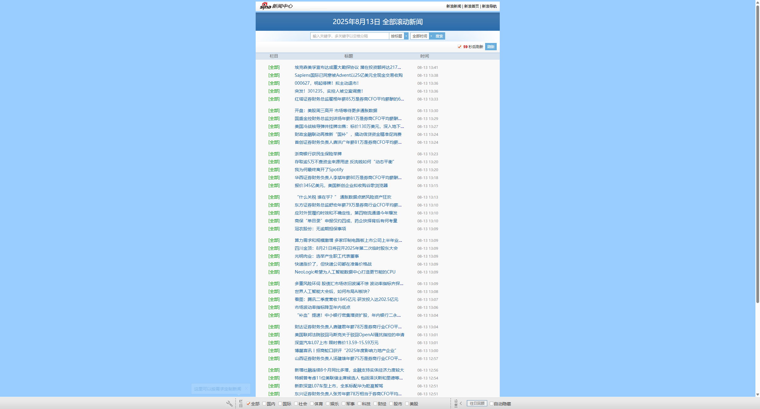The height and width of the screenshot is (409, 760).
Task: Click the 栏目 column header
Action: (274, 56)
